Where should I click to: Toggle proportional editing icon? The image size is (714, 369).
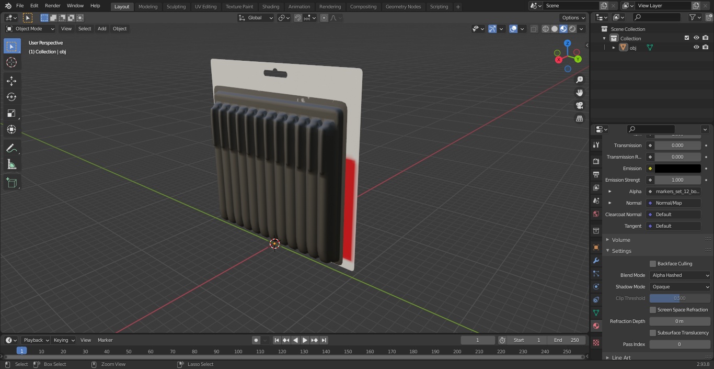click(x=324, y=18)
